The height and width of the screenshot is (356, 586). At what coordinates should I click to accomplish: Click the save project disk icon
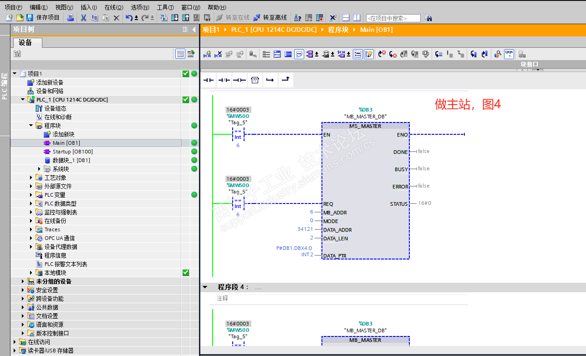click(30, 18)
